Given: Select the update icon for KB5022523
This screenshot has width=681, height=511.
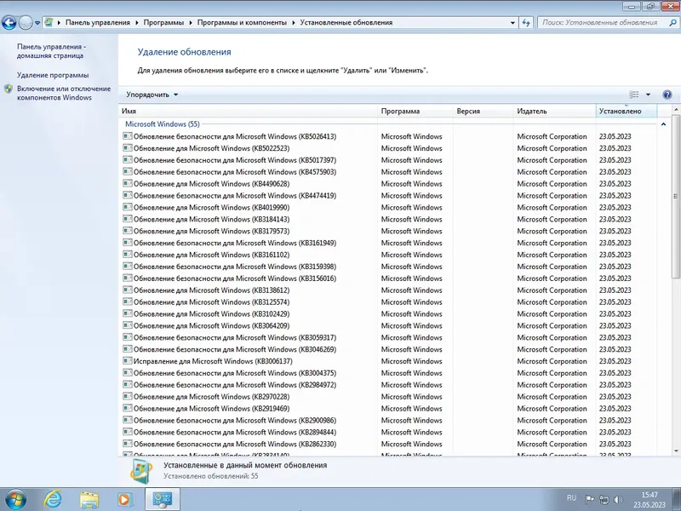Looking at the screenshot, I should point(127,147).
